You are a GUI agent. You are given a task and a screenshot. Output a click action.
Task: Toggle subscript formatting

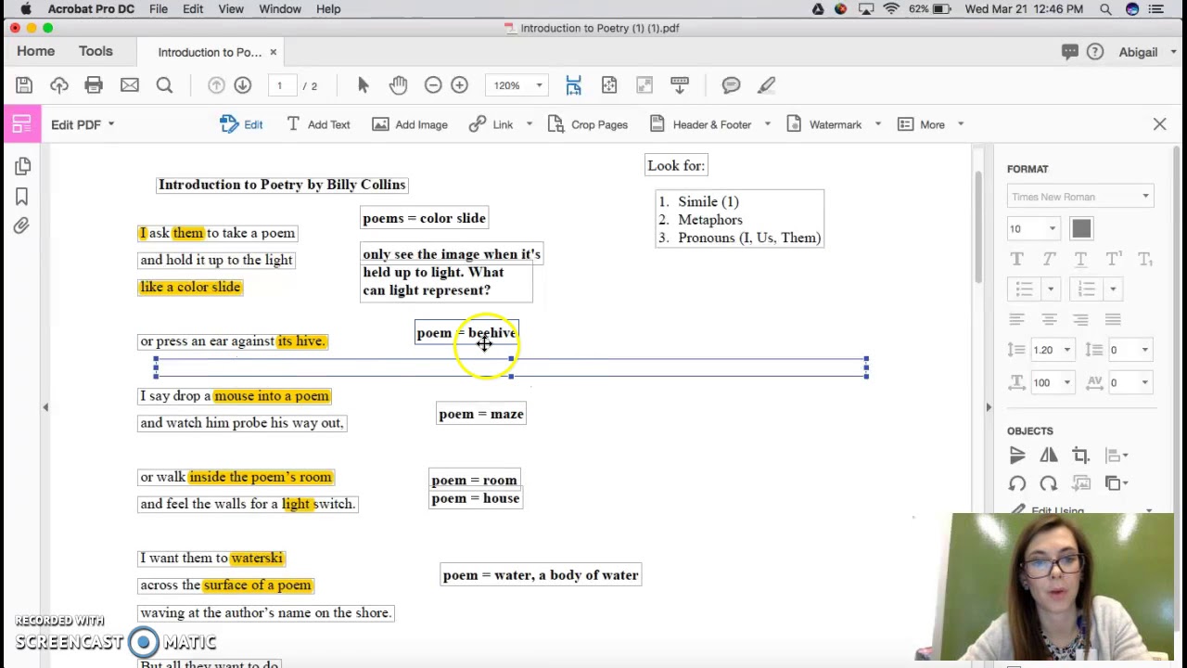point(1145,260)
